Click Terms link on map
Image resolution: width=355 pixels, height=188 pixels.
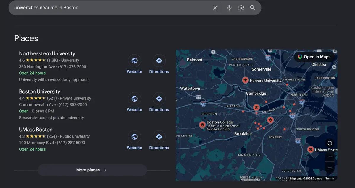point(330,179)
